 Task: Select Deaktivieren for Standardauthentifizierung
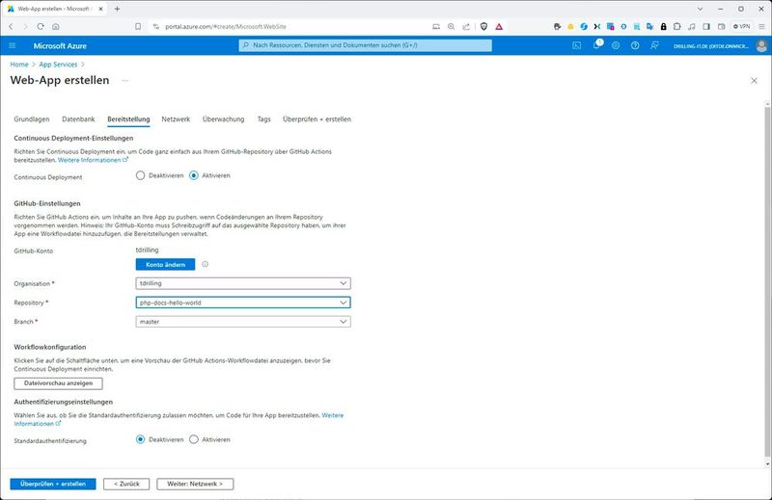click(140, 439)
